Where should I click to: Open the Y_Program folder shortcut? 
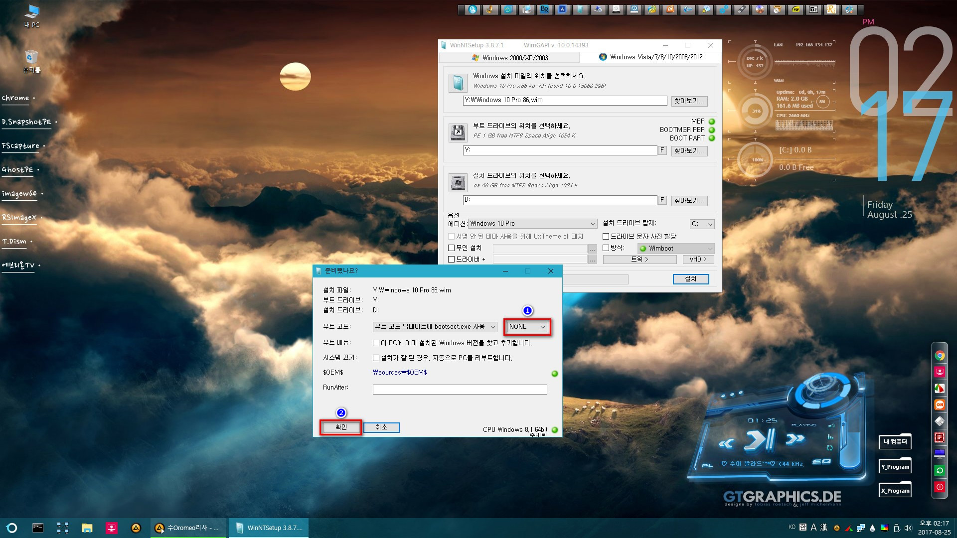(895, 466)
